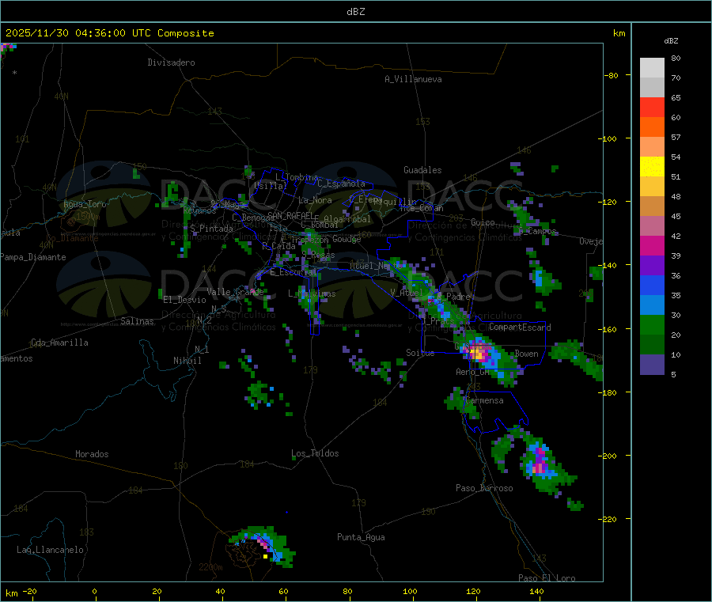Click the dBZ heading above the color legend

671,41
